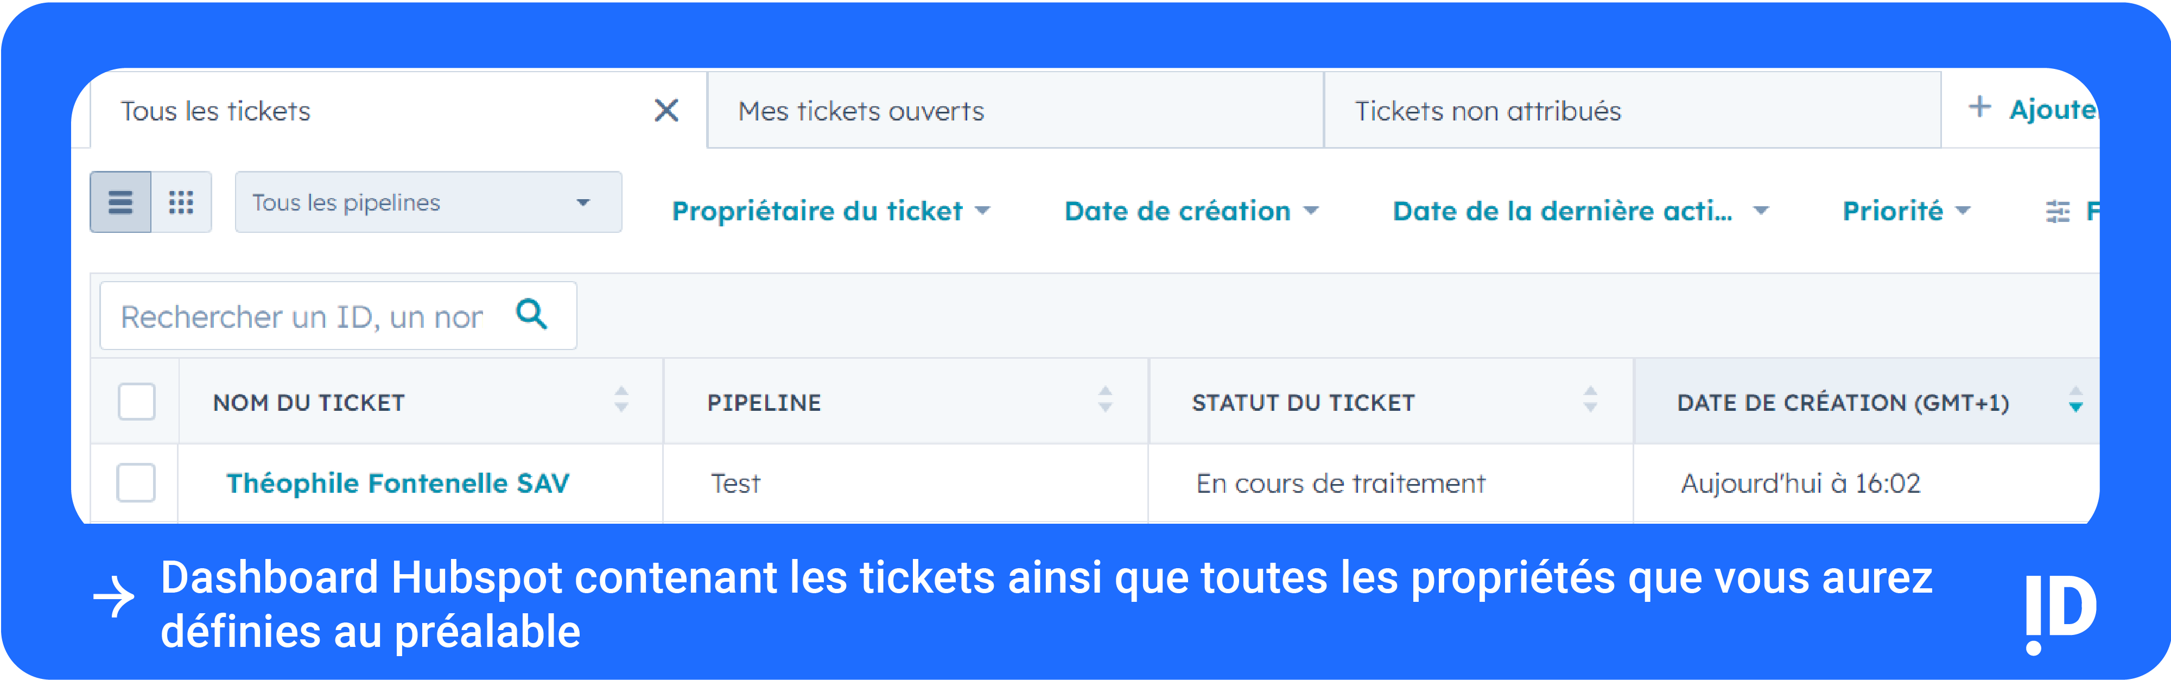Viewport: 2171px width, 680px height.
Task: Switch to board grid view icon
Action: tap(181, 202)
